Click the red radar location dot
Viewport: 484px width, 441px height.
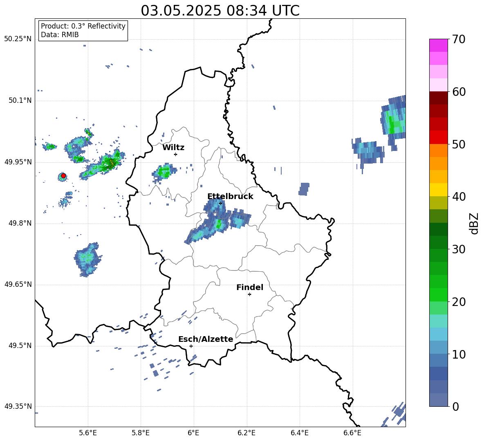tap(63, 176)
